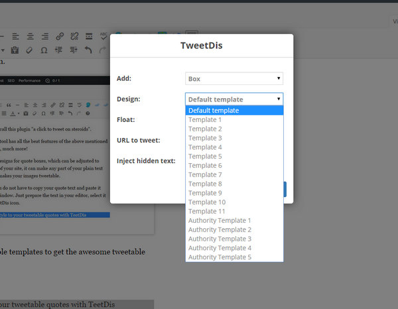Click the Clear formatting eraser icon

pos(29,50)
